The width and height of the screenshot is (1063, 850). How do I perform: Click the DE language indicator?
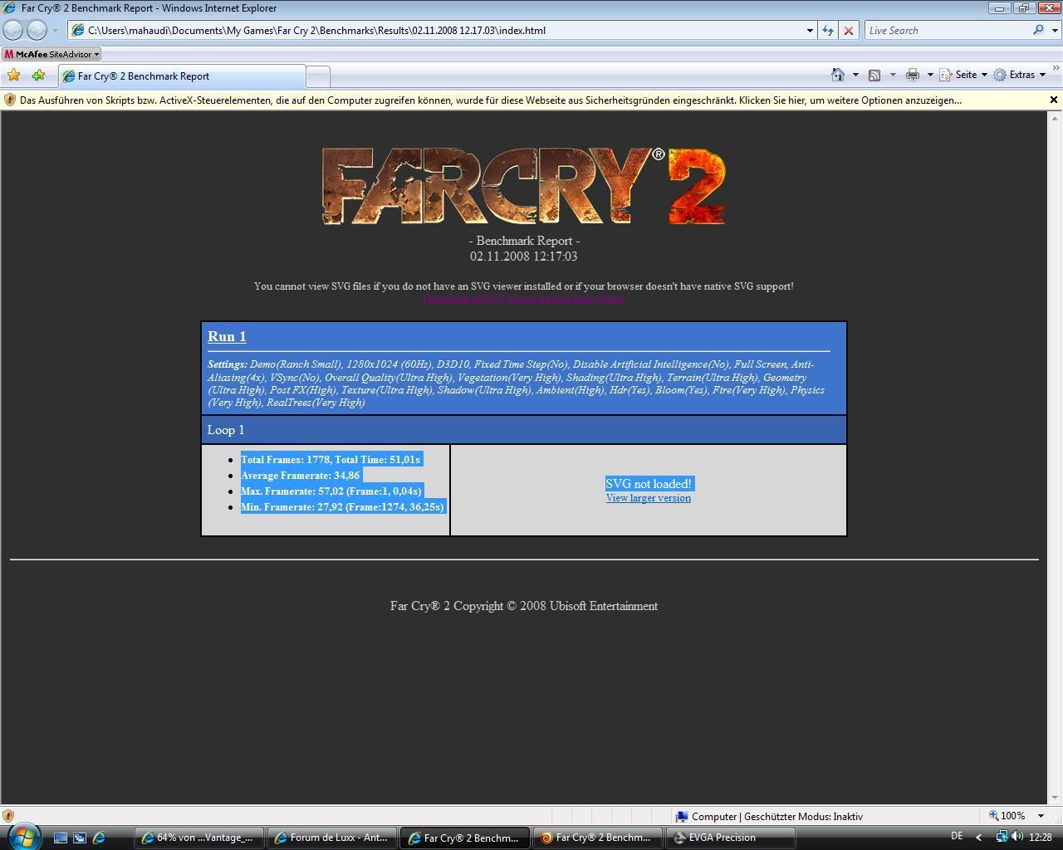point(957,837)
